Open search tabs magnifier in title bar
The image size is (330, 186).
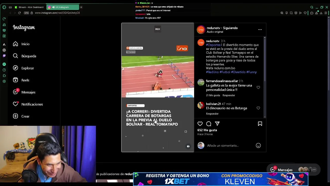312,7
